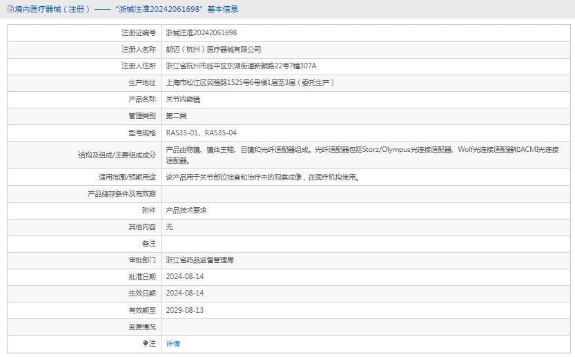Click registrant name 朗迈（杭州）医疗器械有限公司
This screenshot has height=357, width=575.
click(214, 49)
